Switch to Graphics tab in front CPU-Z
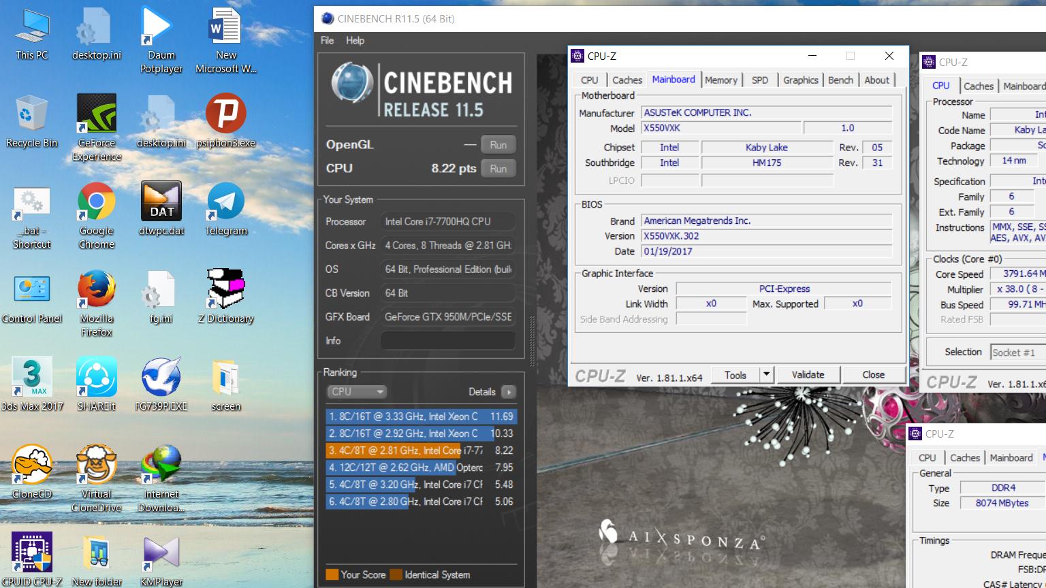Screen dimensions: 1046x588 click(800, 80)
